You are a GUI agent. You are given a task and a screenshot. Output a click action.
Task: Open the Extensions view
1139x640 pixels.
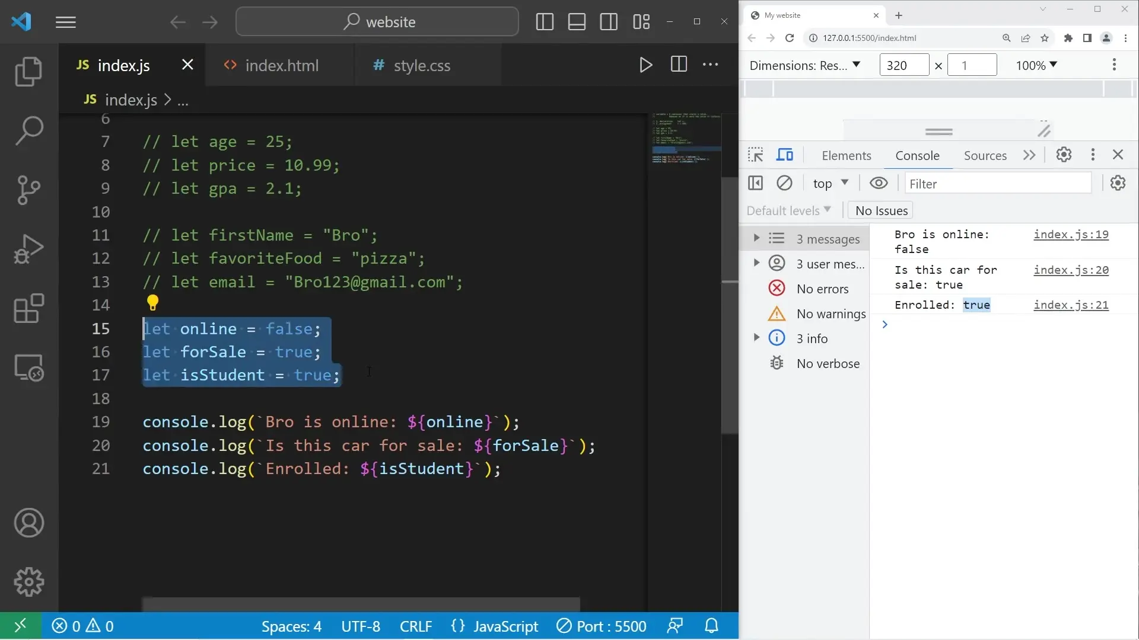click(x=28, y=308)
